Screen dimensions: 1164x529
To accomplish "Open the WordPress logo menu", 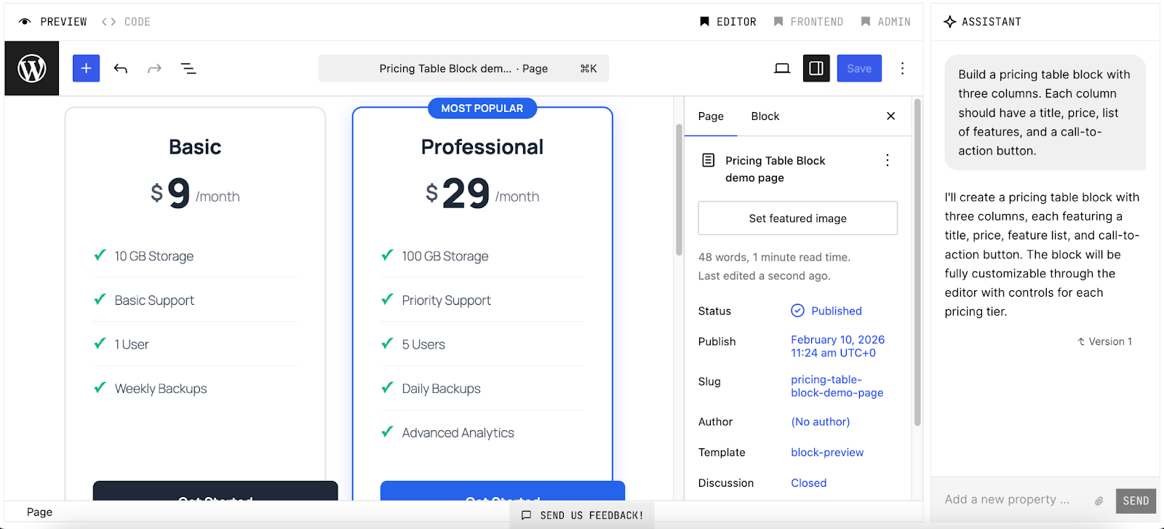I will pyautogui.click(x=32, y=68).
